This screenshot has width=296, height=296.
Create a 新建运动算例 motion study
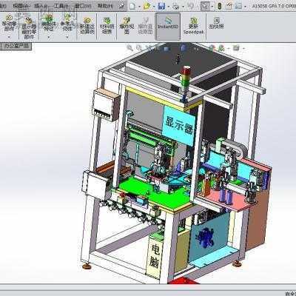click(87, 26)
